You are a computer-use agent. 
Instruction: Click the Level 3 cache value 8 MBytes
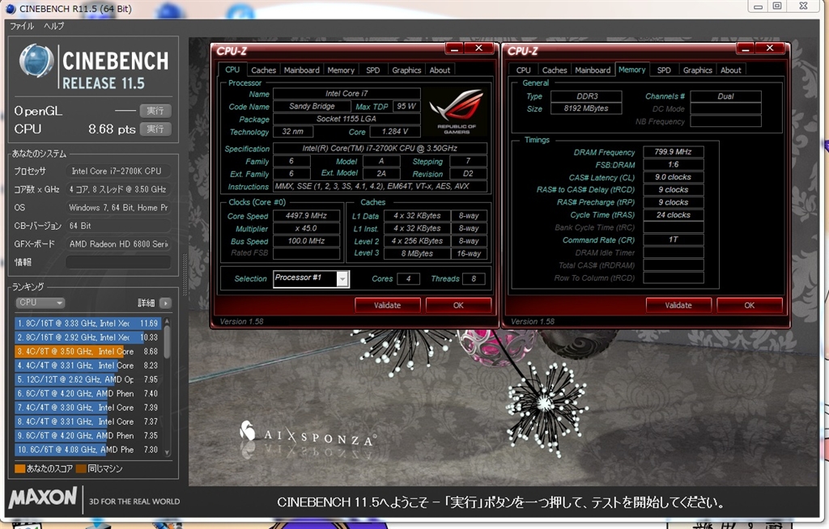417,254
